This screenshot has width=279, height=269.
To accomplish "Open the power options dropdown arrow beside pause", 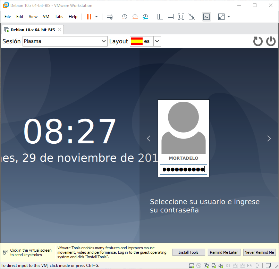I will [96, 17].
